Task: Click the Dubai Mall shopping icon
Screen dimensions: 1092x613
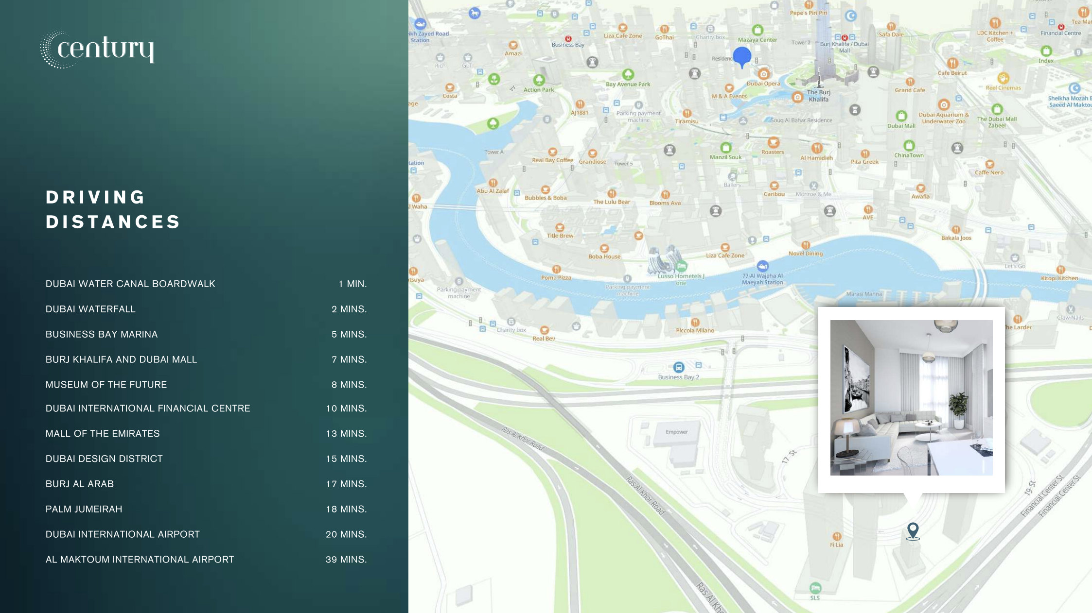Action: coord(901,116)
